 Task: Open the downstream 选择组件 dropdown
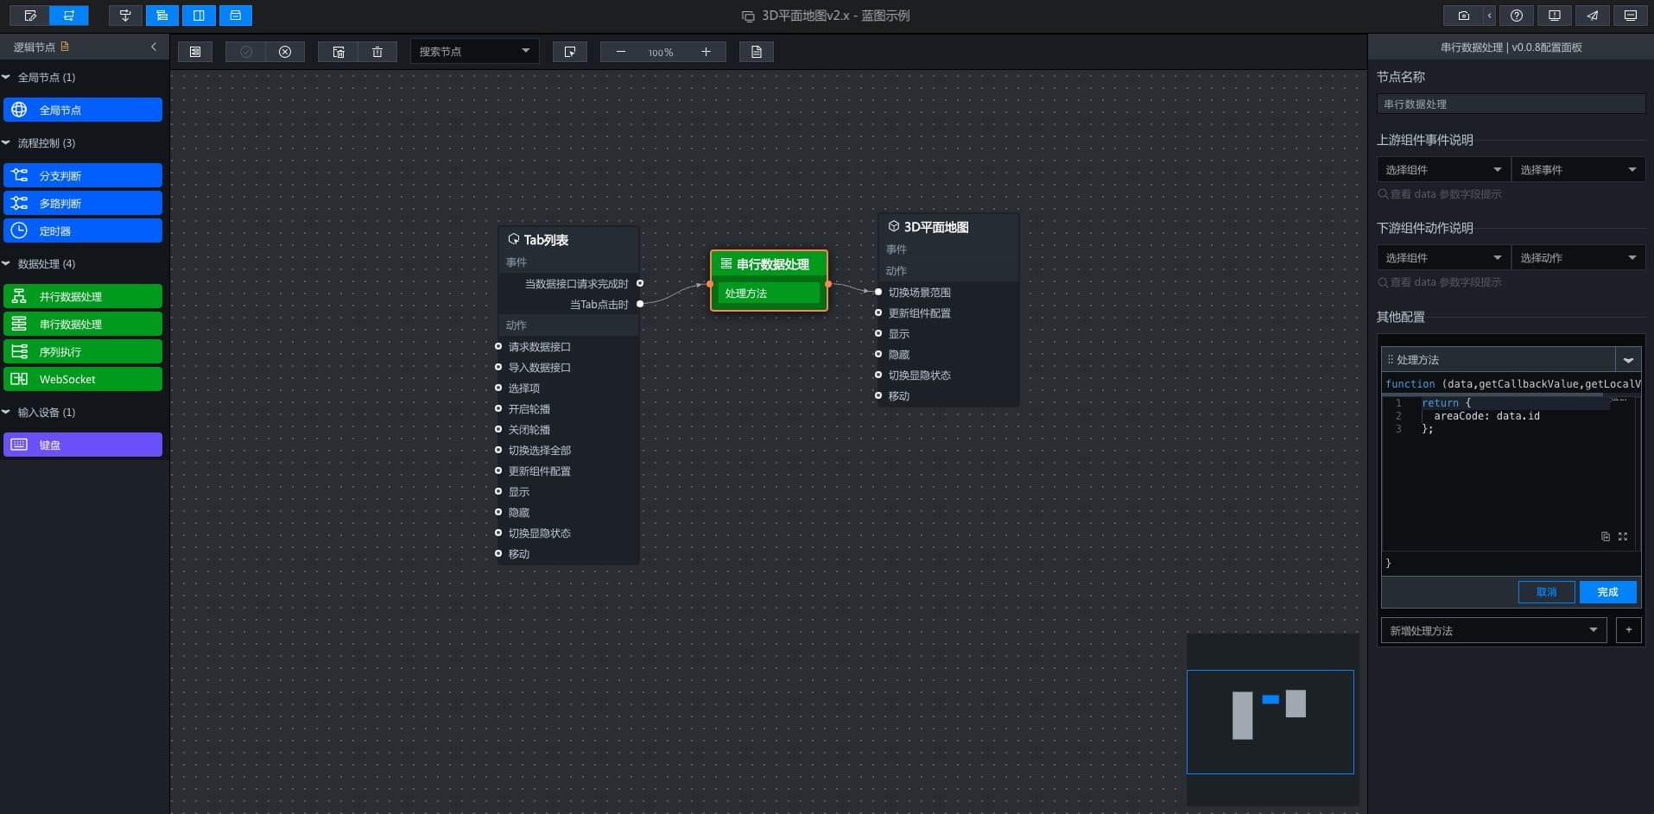click(x=1443, y=257)
